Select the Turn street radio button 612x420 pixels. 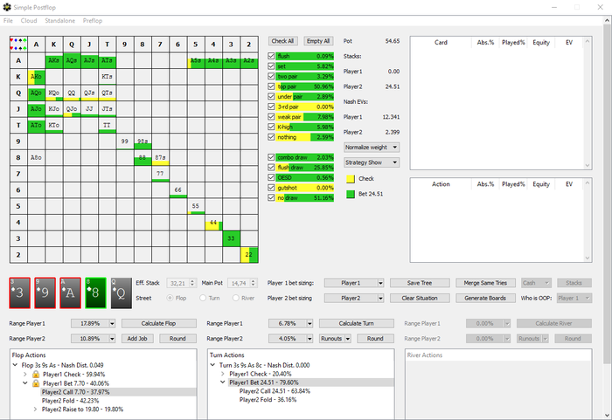pyautogui.click(x=203, y=298)
